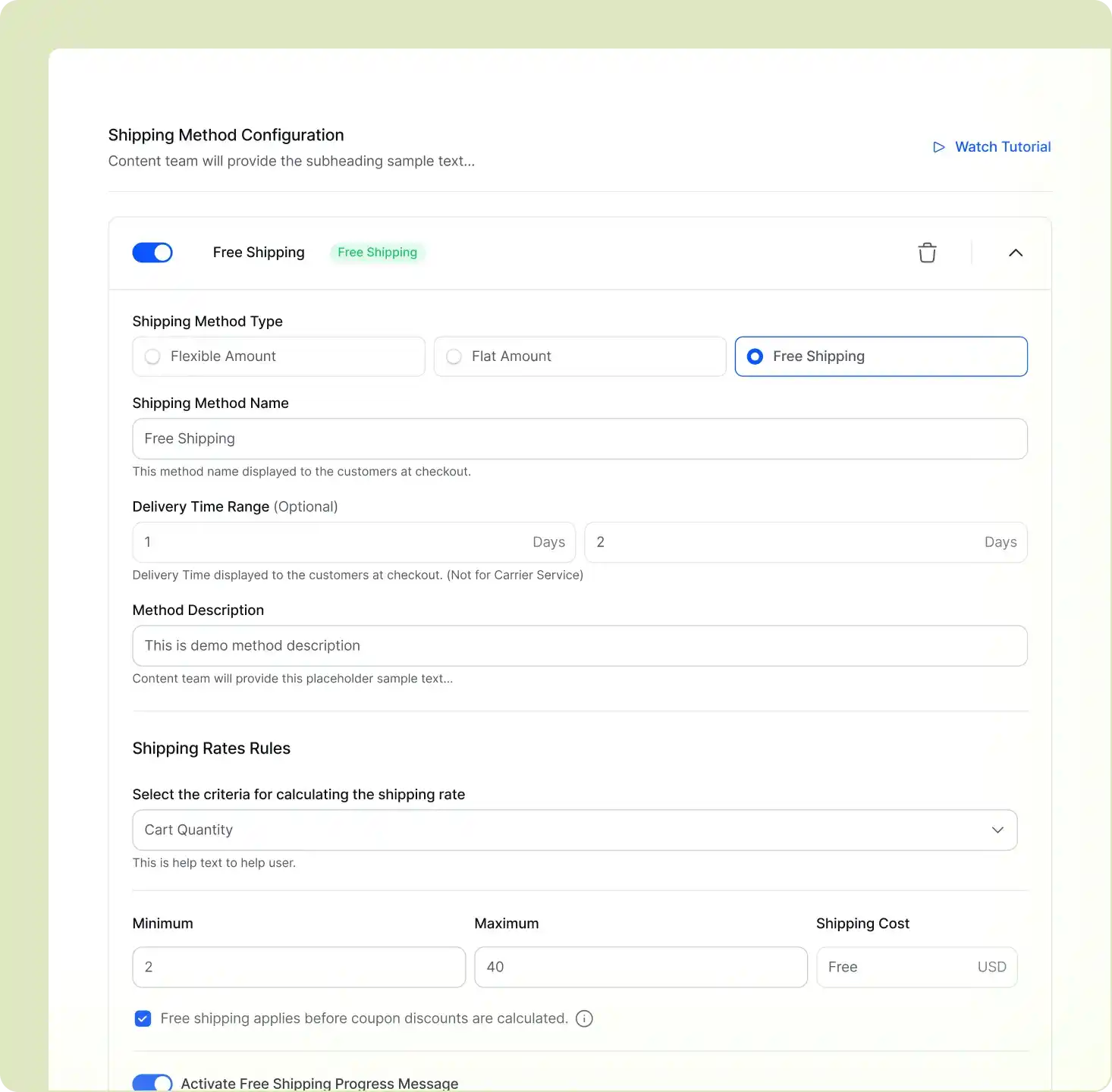Click the info icon beside coupon text
The width and height of the screenshot is (1112, 1092).
click(584, 1018)
